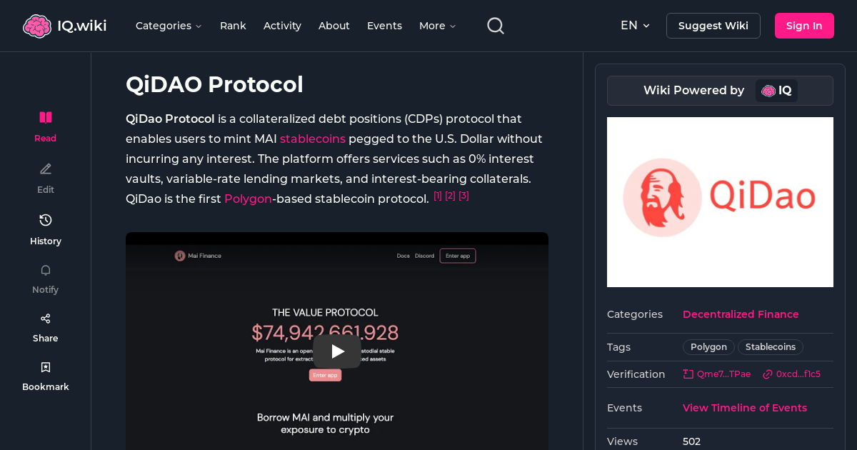The height and width of the screenshot is (450, 857).
Task: Open the Events menu item
Action: point(384,25)
